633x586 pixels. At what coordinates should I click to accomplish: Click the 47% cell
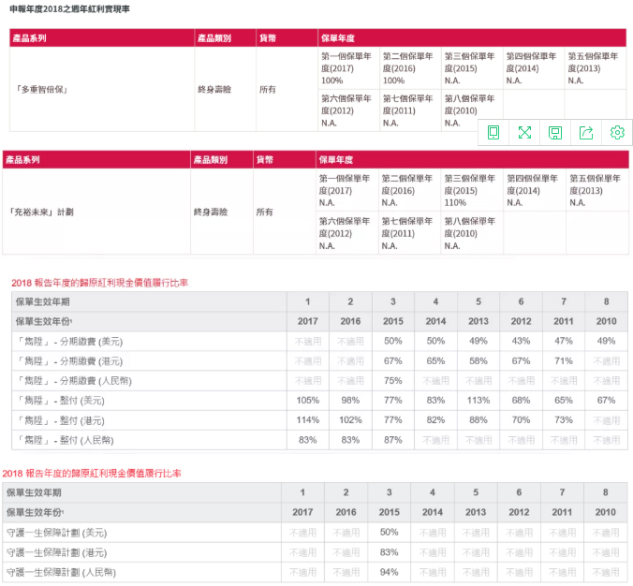[564, 341]
